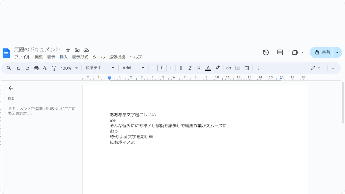This screenshot has width=345, height=194.
Task: Toggle bold formatting
Action: pos(181,68)
